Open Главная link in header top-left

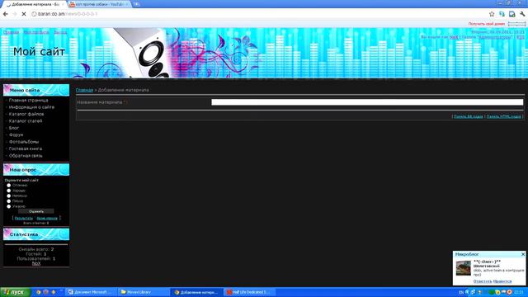coord(11,32)
